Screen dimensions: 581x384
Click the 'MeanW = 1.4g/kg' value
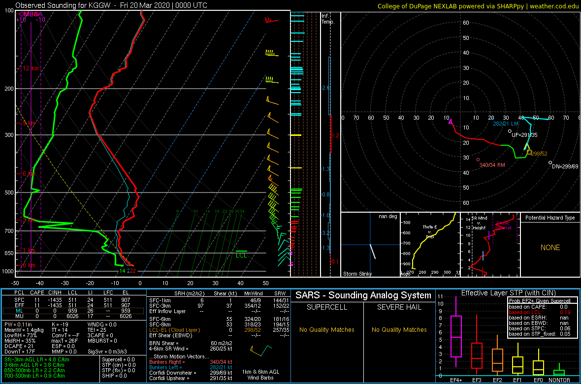tap(25, 330)
